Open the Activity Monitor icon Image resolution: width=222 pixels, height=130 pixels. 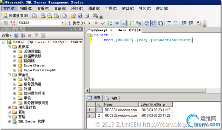click(x=95, y=15)
